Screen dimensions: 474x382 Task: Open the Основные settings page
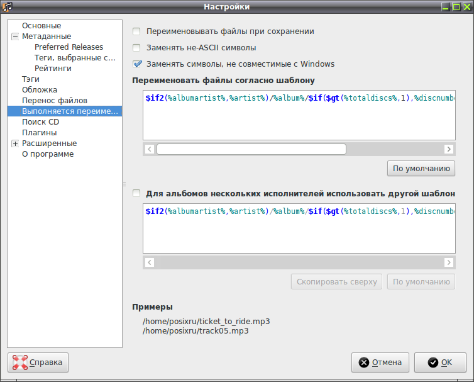click(x=41, y=26)
